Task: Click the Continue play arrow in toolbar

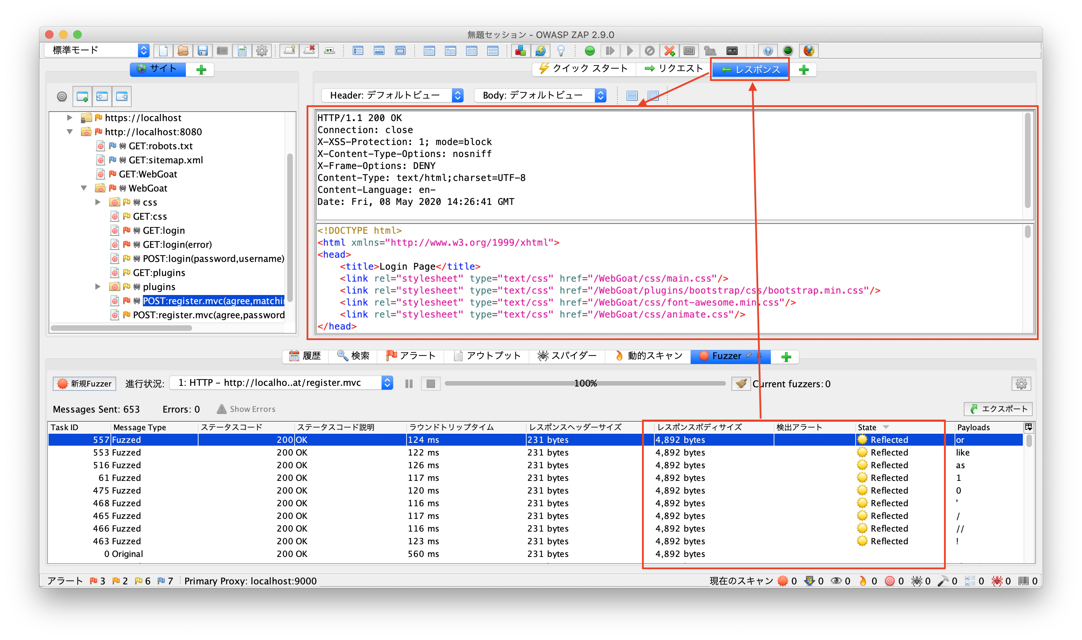Action: coord(630,51)
